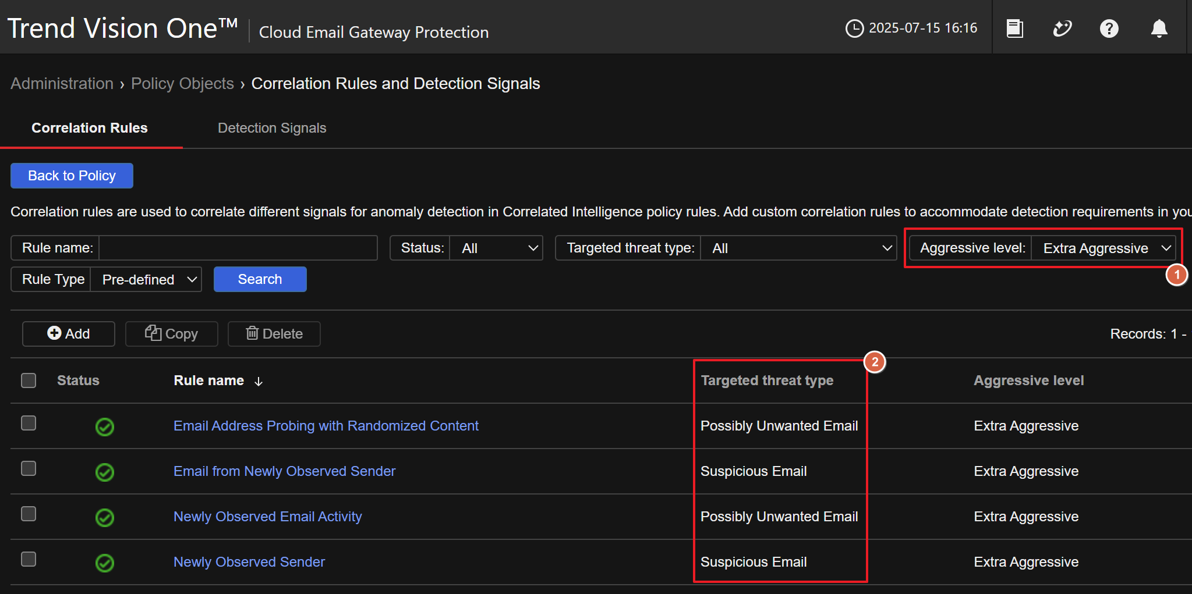This screenshot has width=1192, height=594.
Task: Select the Correlation Rules tab
Action: pos(90,128)
